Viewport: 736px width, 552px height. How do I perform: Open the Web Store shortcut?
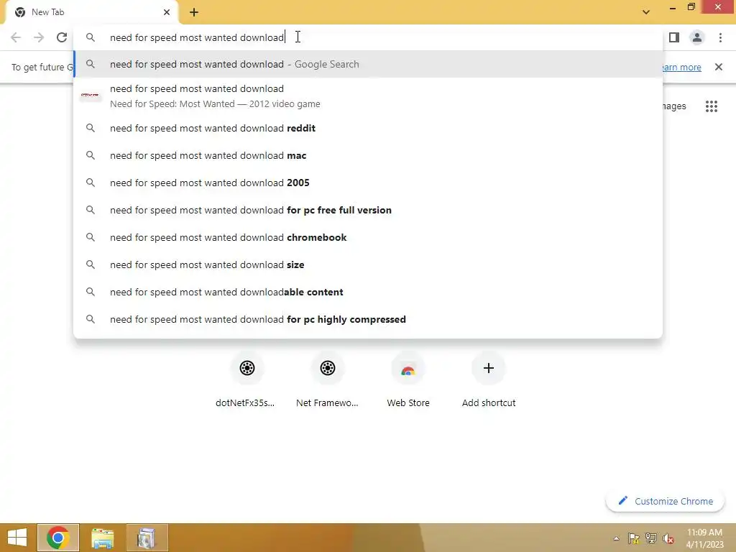408,381
